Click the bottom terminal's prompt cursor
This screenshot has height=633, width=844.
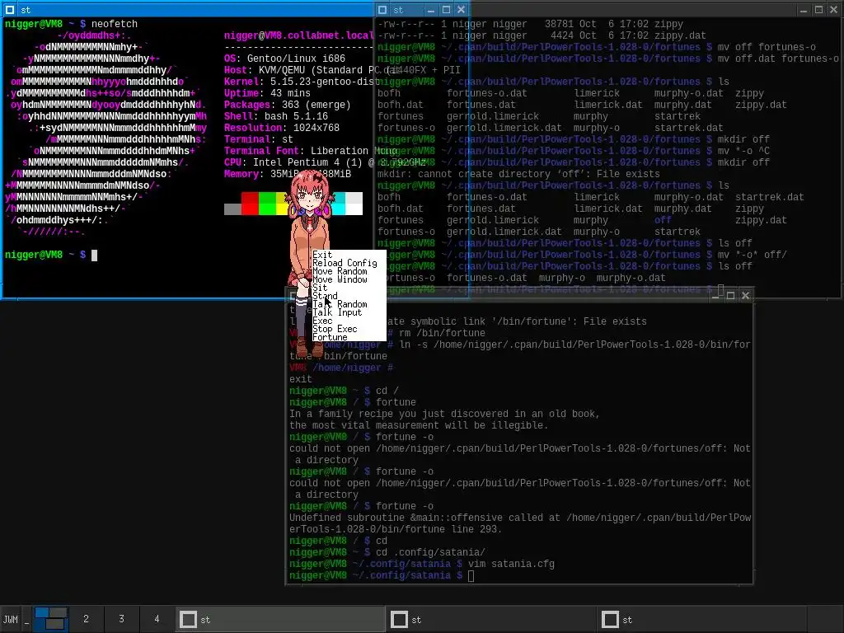pyautogui.click(x=471, y=576)
